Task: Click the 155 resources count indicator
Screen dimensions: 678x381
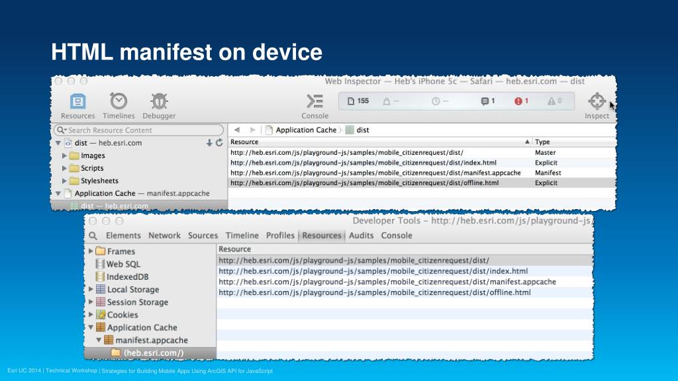Action: pos(358,101)
